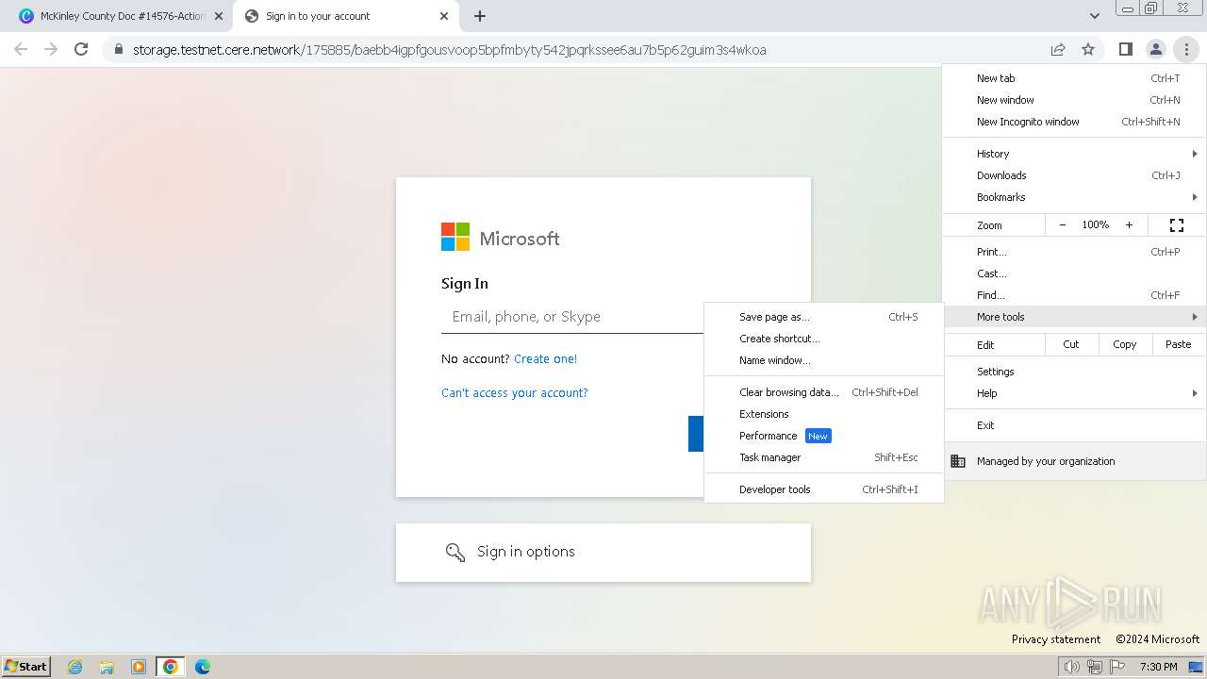
Task: Click the share page icon in address bar
Action: 1058,49
